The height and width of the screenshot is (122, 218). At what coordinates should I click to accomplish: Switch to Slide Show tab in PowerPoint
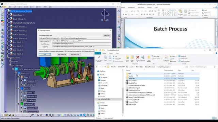[x=141, y=7]
